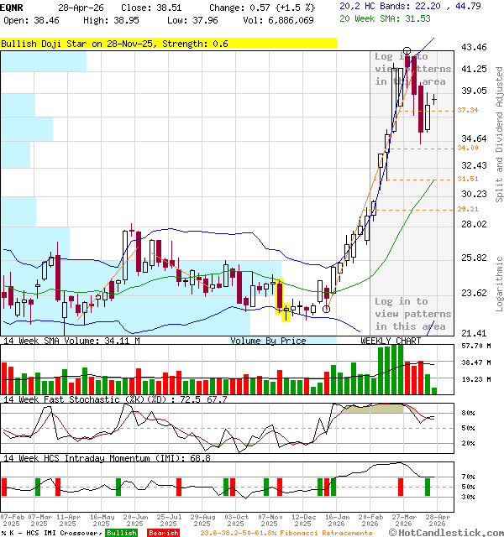Click the green Bullish legend badge
Screen dimensions: 504x537
(122, 533)
